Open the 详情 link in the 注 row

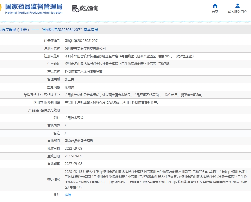(68, 195)
